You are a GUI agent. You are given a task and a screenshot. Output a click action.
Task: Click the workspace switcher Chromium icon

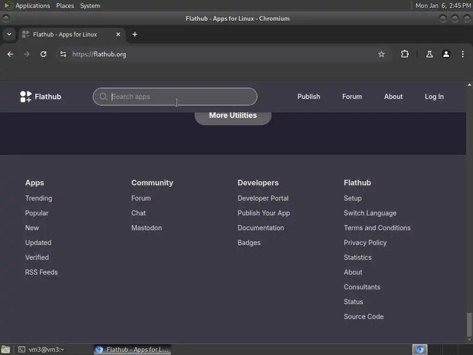click(x=420, y=349)
